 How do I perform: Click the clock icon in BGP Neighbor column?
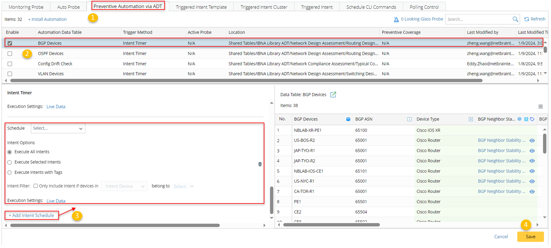click(519, 119)
